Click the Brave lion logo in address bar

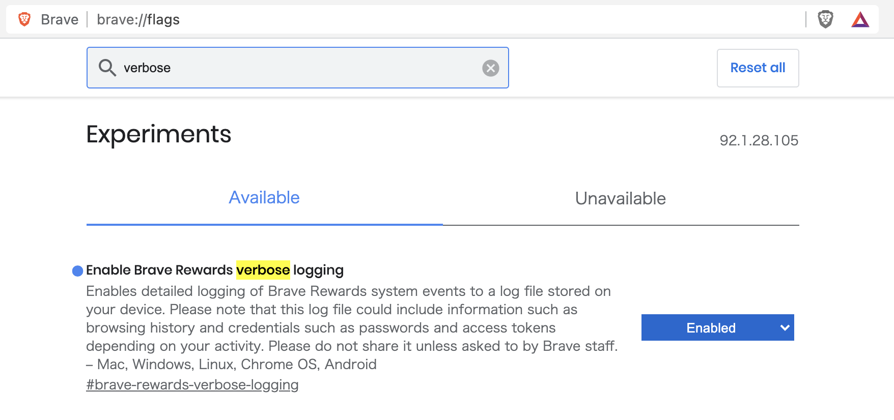[24, 19]
